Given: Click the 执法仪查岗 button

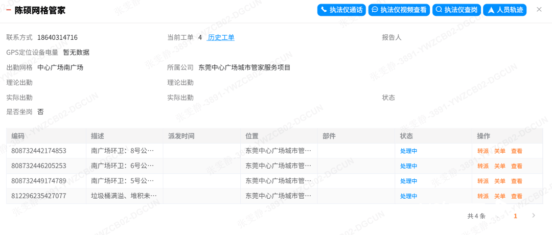Looking at the screenshot, I should (456, 10).
